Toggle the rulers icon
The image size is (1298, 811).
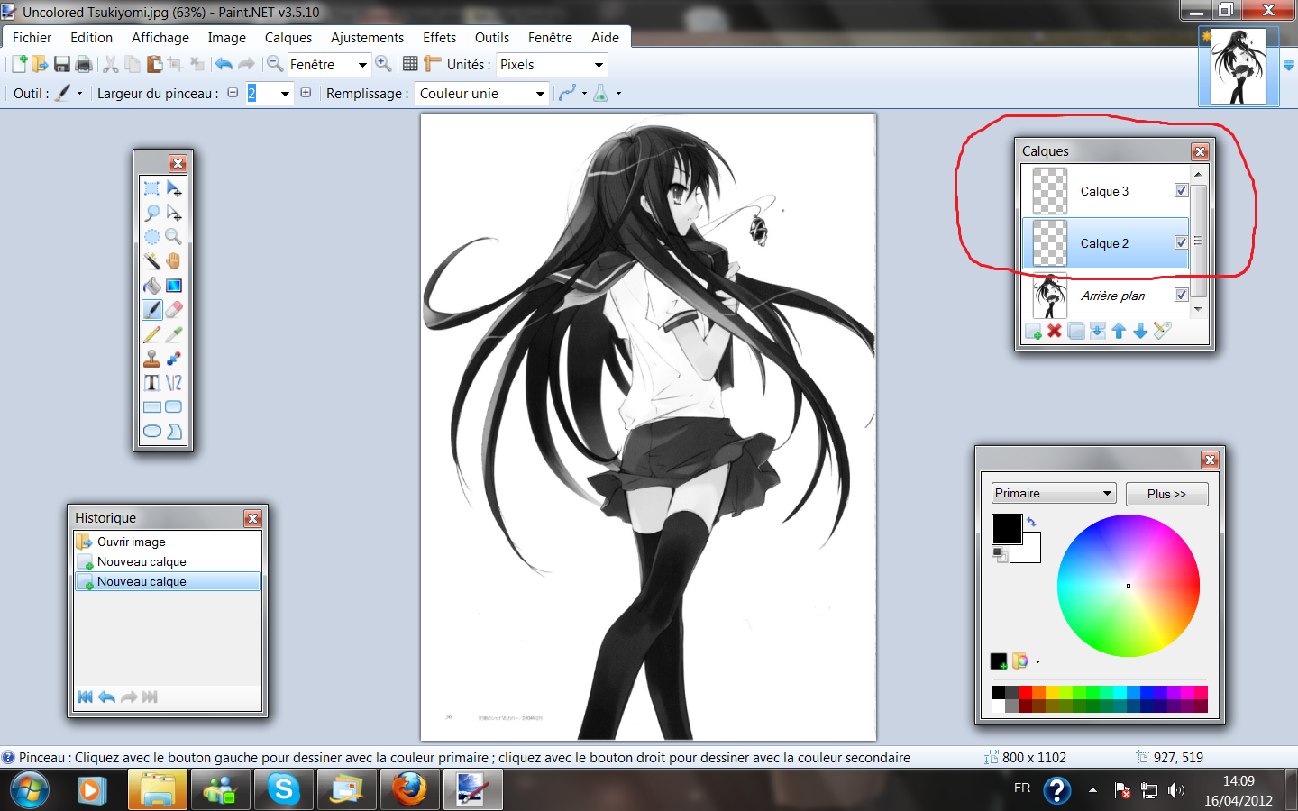pyautogui.click(x=433, y=64)
